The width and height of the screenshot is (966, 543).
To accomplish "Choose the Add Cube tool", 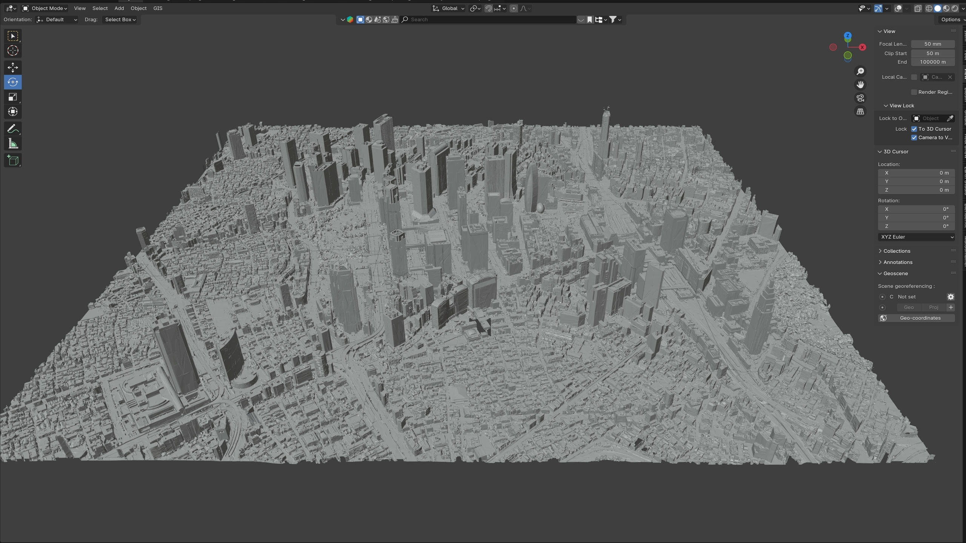I will 13,161.
